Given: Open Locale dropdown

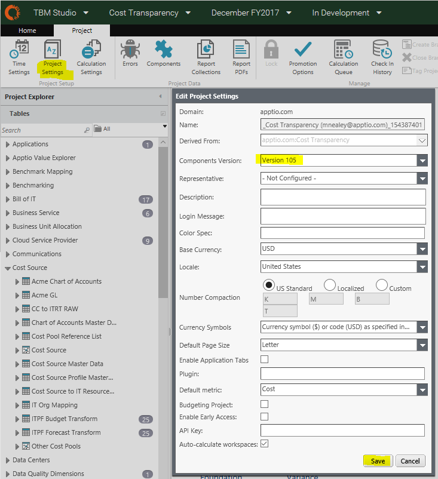Looking at the screenshot, I should [422, 267].
